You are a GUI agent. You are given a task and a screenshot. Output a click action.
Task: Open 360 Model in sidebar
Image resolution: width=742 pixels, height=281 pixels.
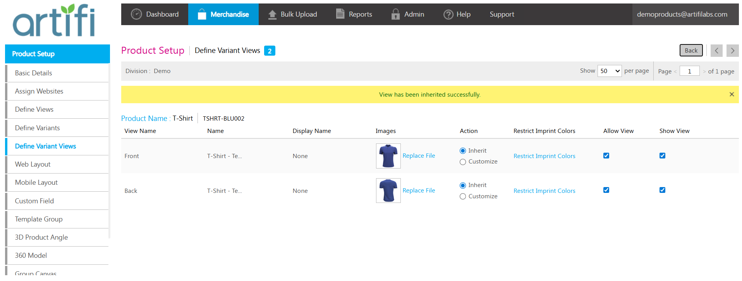point(57,255)
